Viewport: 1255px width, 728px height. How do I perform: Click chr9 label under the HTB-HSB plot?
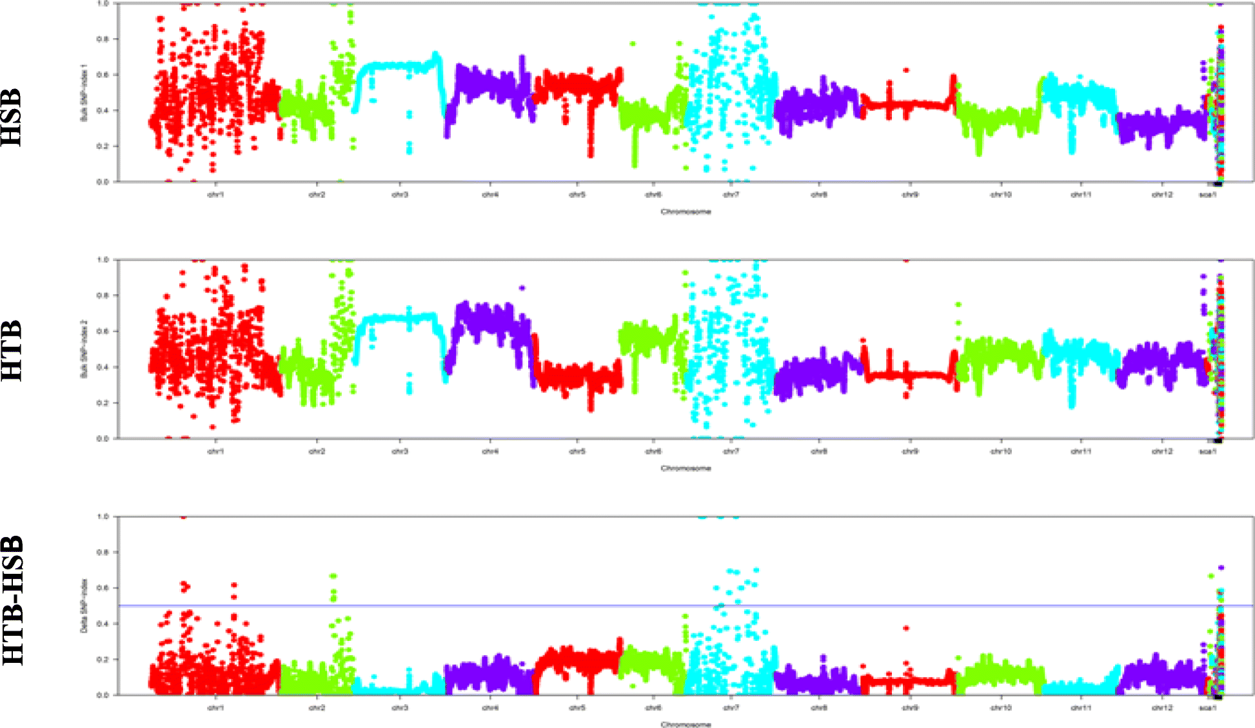point(909,708)
